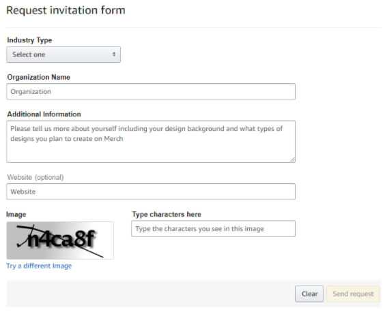
Task: Click the up-down arrows on Industry Type selector
Action: (114, 54)
